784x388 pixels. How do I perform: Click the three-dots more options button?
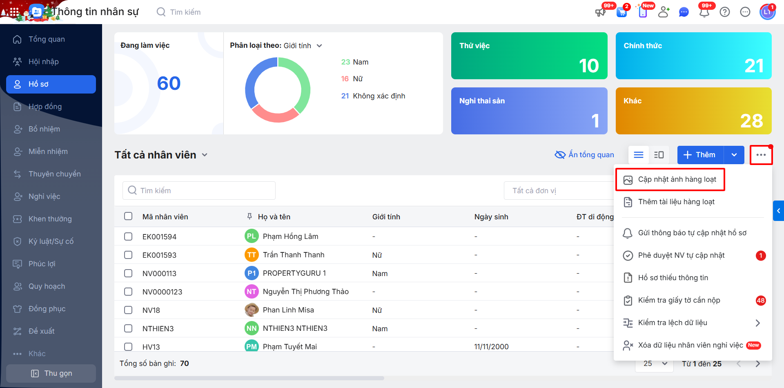[761, 155]
